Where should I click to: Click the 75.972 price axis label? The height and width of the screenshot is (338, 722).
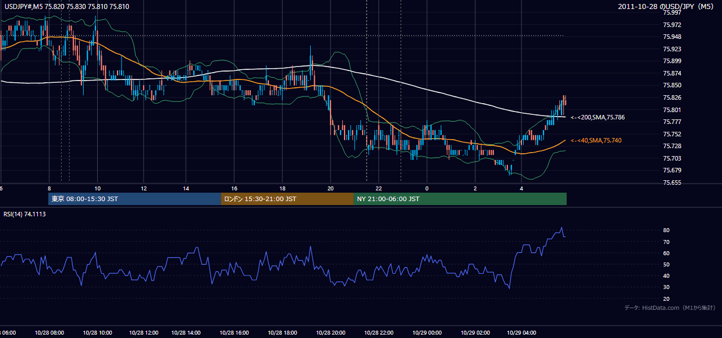coord(672,25)
